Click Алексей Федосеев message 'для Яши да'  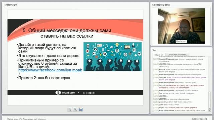pyautogui.click(x=175, y=83)
